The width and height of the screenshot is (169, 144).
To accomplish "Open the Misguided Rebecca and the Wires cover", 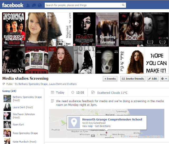I will click(60, 29).
